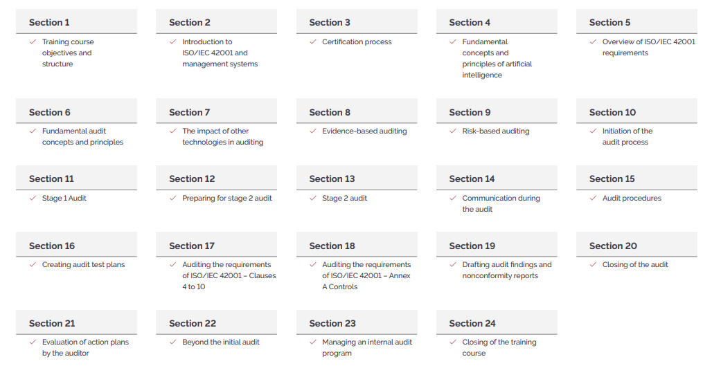
Task: Click the checkmark beside Closing of the audit
Action: click(593, 264)
